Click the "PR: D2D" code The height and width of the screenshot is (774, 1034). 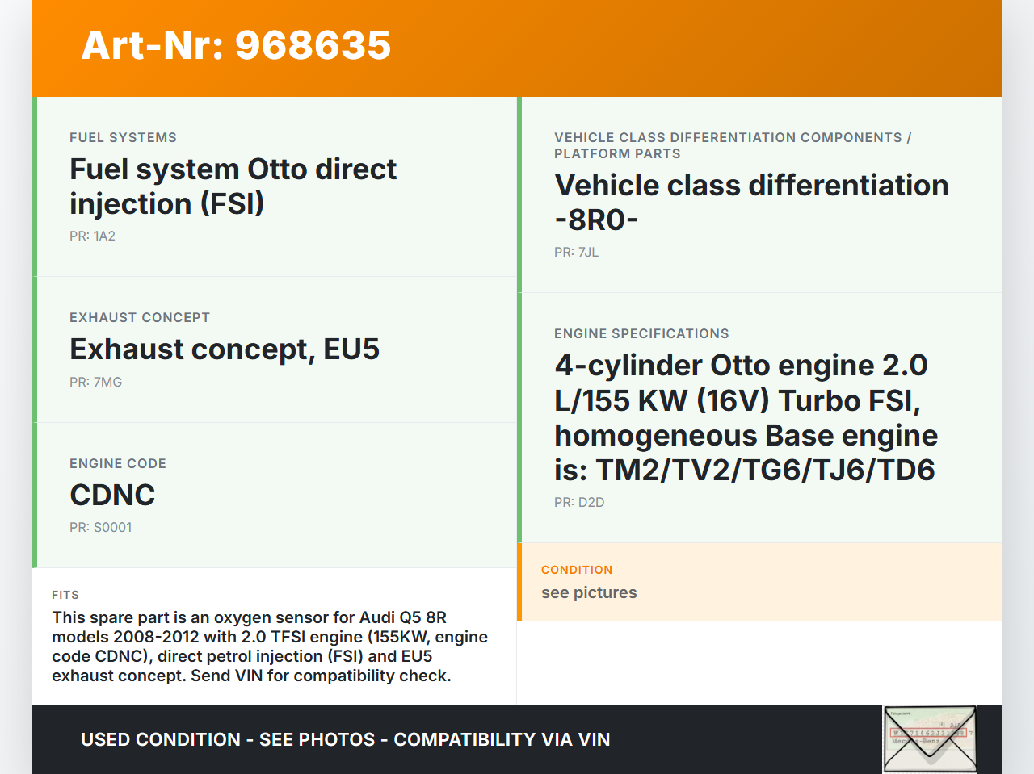[x=579, y=502]
